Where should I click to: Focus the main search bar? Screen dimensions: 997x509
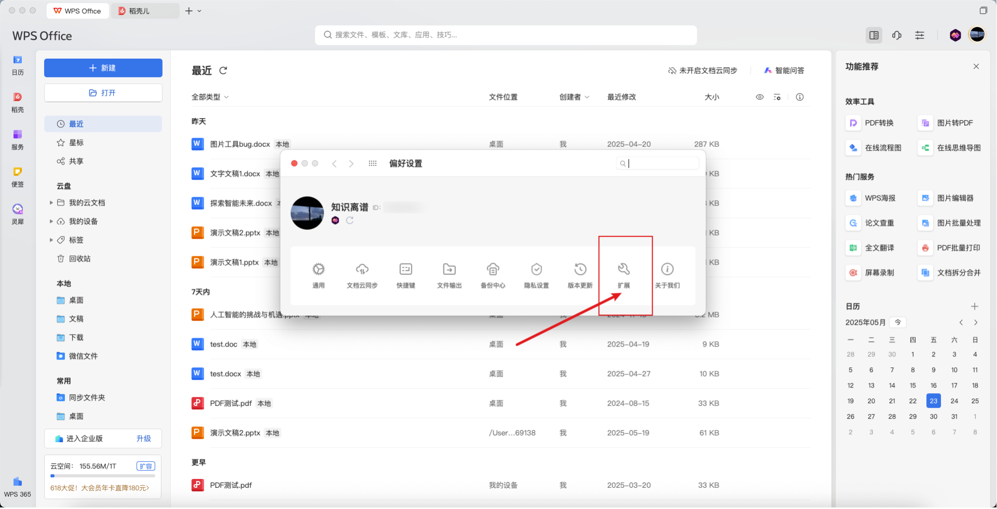[506, 35]
